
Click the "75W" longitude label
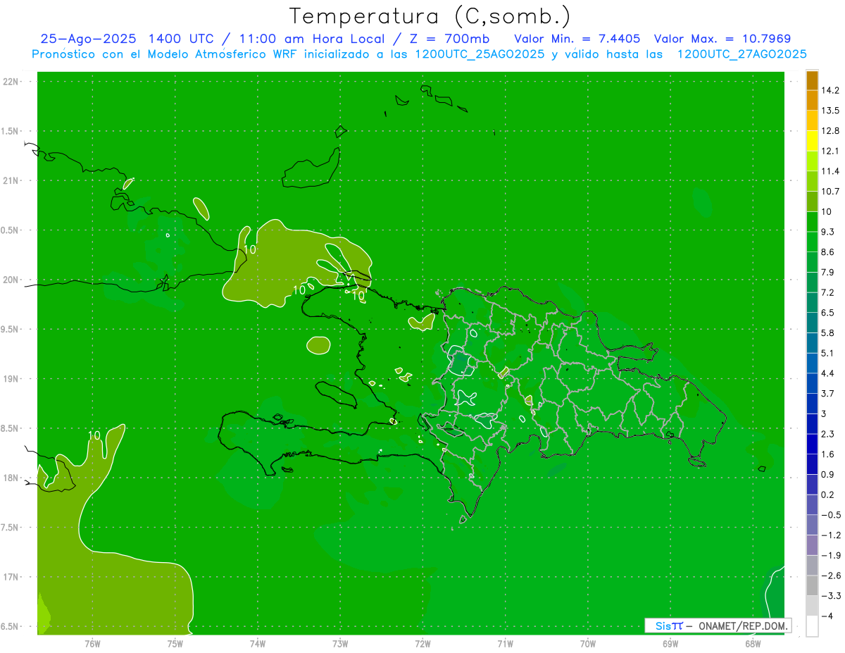coord(175,643)
